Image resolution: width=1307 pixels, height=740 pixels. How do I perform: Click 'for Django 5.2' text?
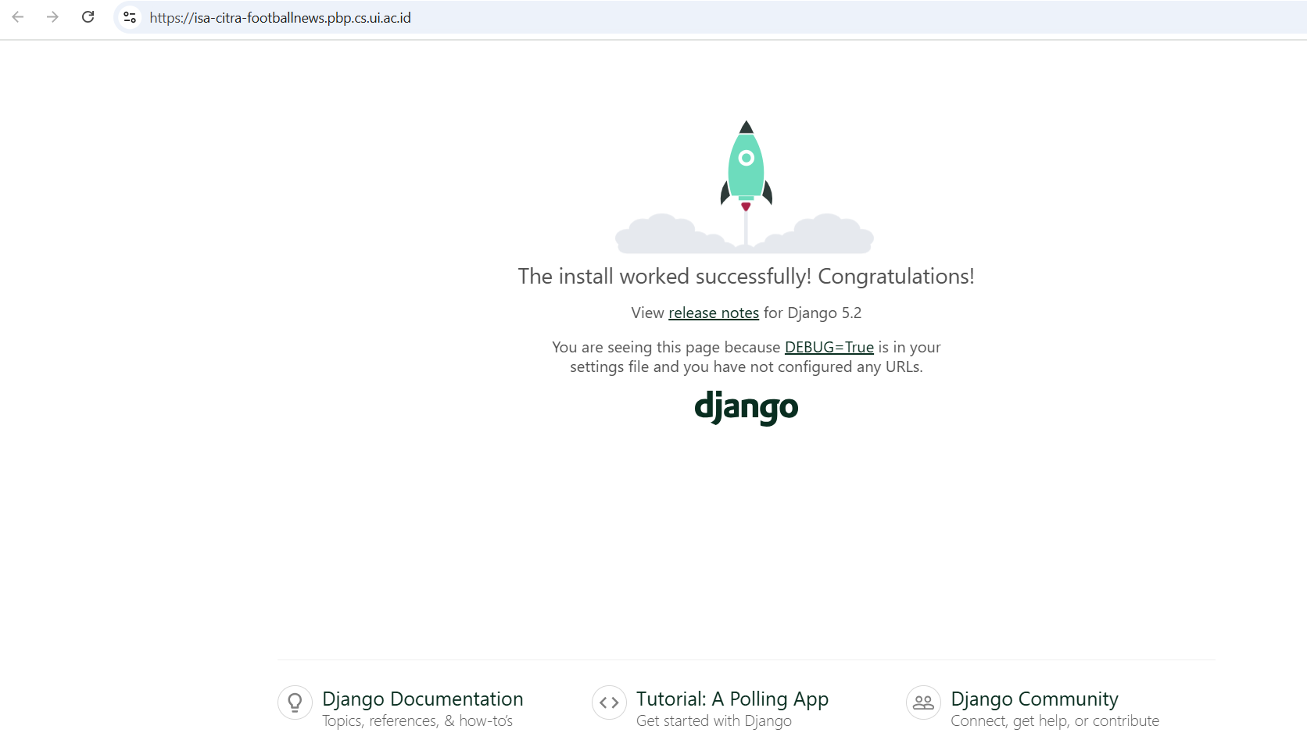(x=812, y=313)
